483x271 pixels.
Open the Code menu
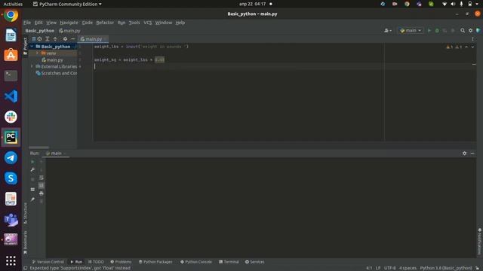[88, 23]
